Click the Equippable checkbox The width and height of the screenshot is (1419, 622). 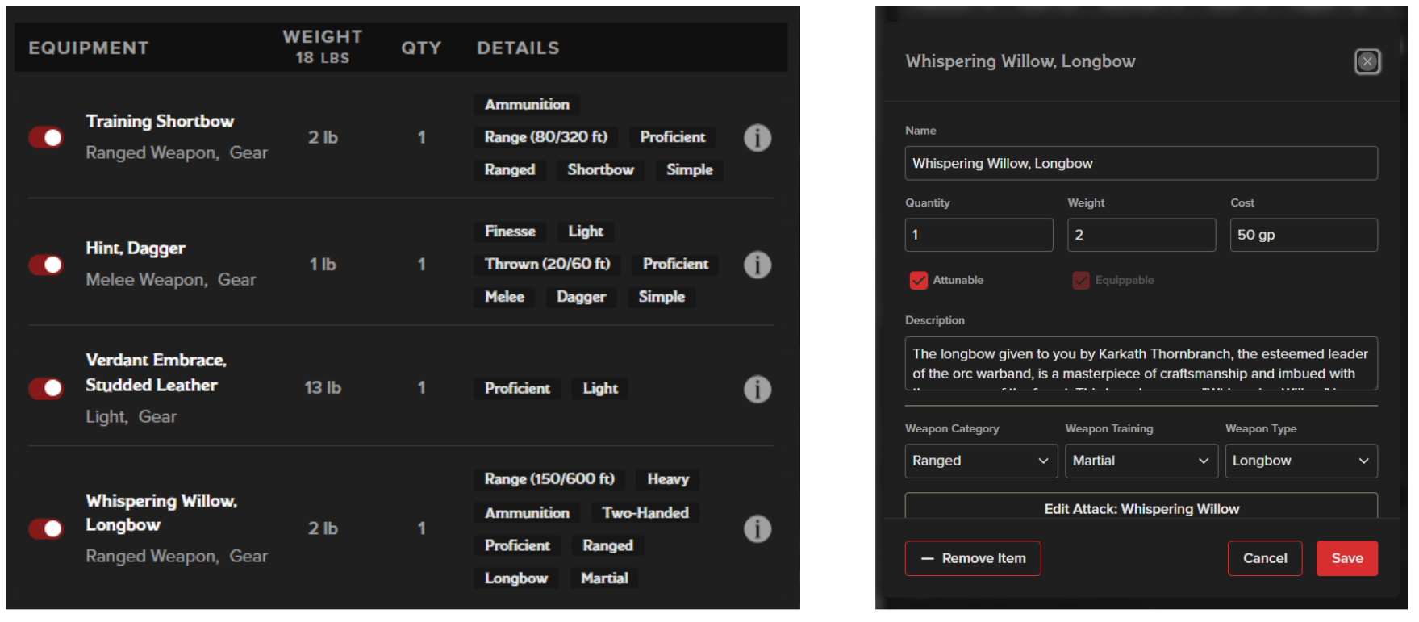point(1080,281)
